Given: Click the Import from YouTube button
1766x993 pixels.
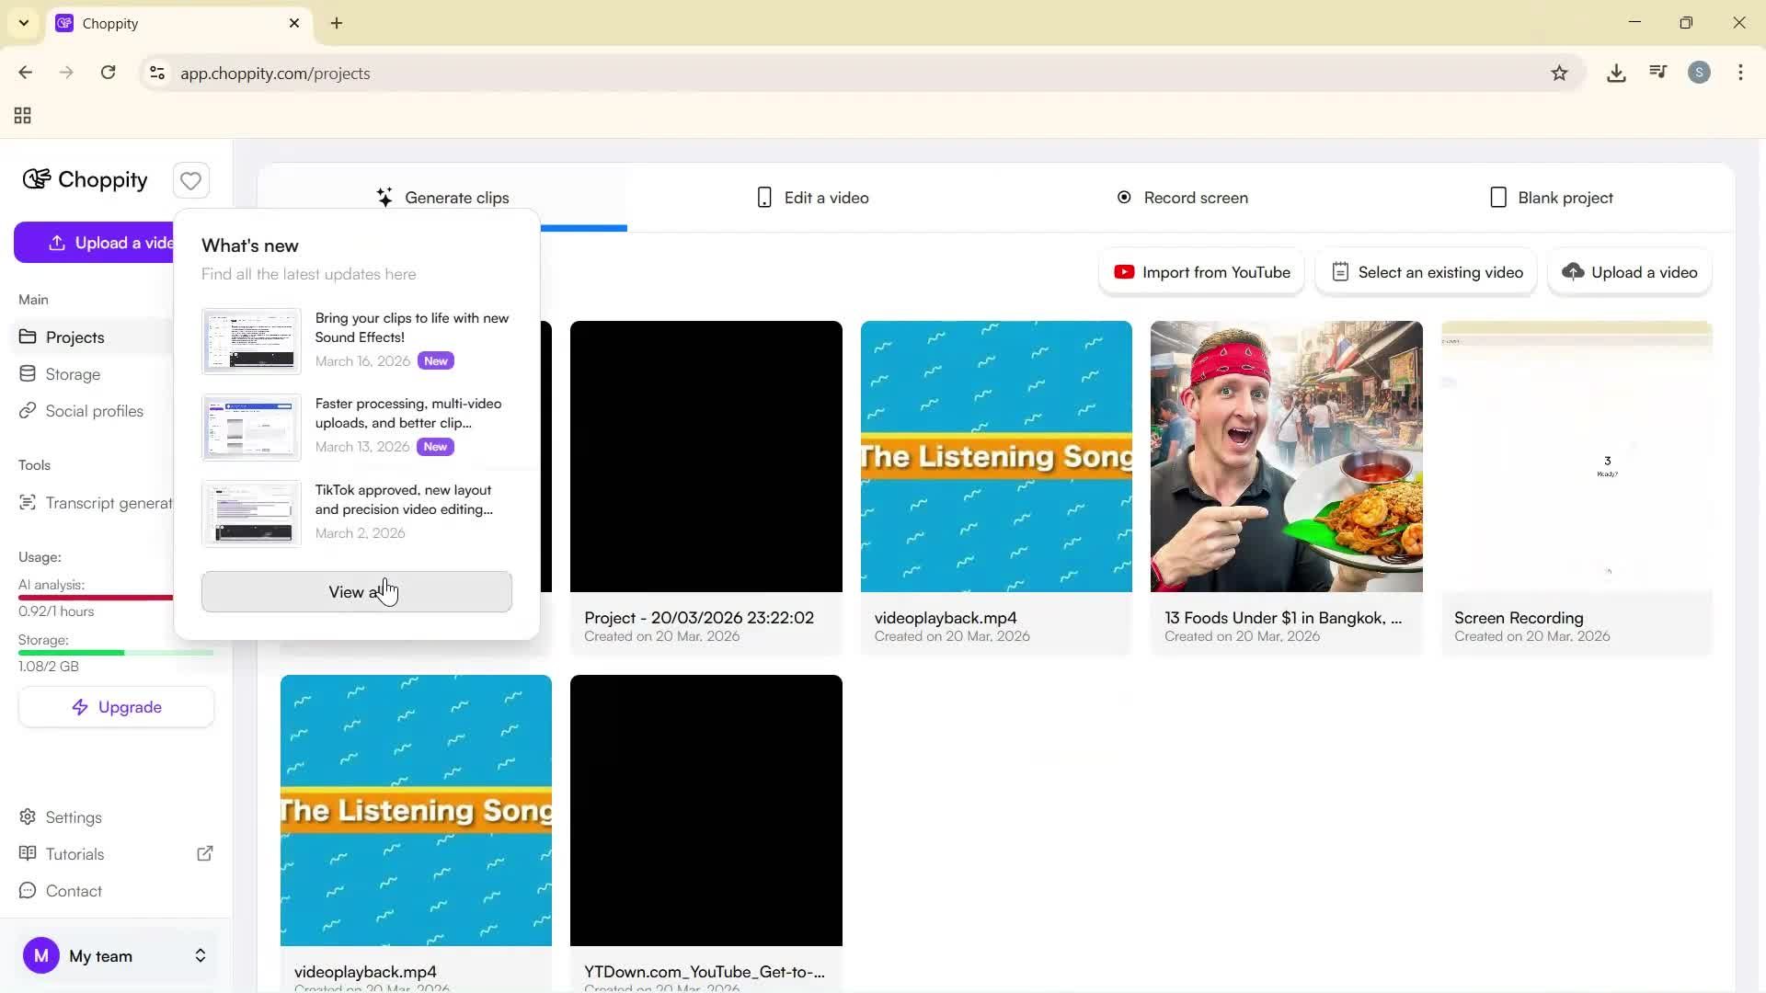Looking at the screenshot, I should click(1201, 272).
